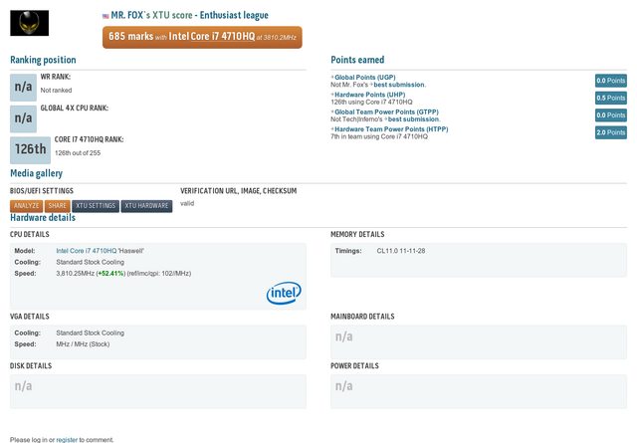Click the 2.0 Points badge for HTPP

(610, 132)
